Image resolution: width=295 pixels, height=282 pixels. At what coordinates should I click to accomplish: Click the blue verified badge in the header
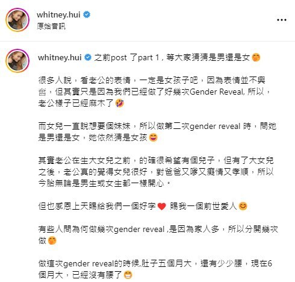point(87,14)
